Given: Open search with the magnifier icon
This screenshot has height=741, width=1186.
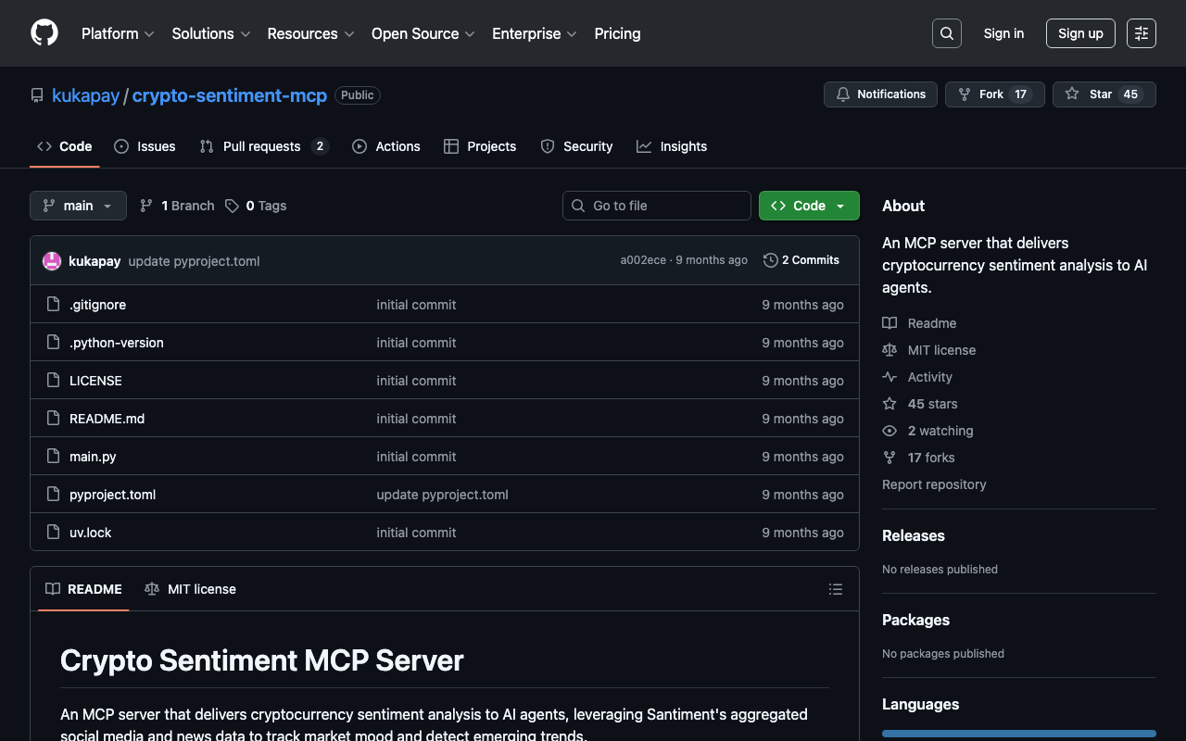Looking at the screenshot, I should [x=946, y=33].
